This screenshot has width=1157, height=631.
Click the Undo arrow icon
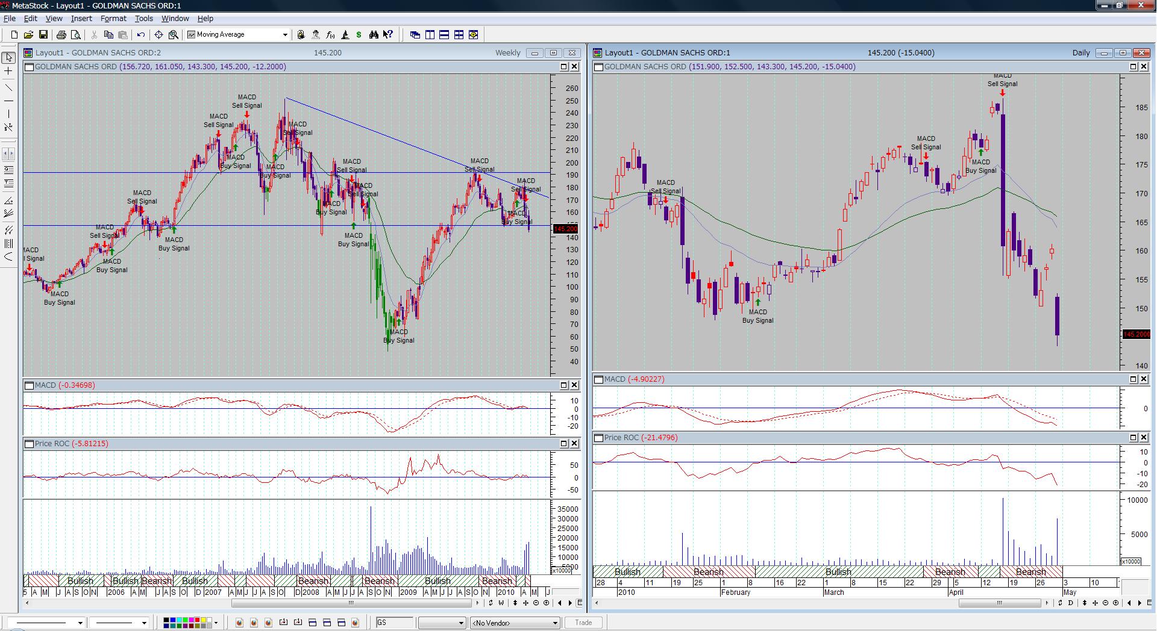140,35
